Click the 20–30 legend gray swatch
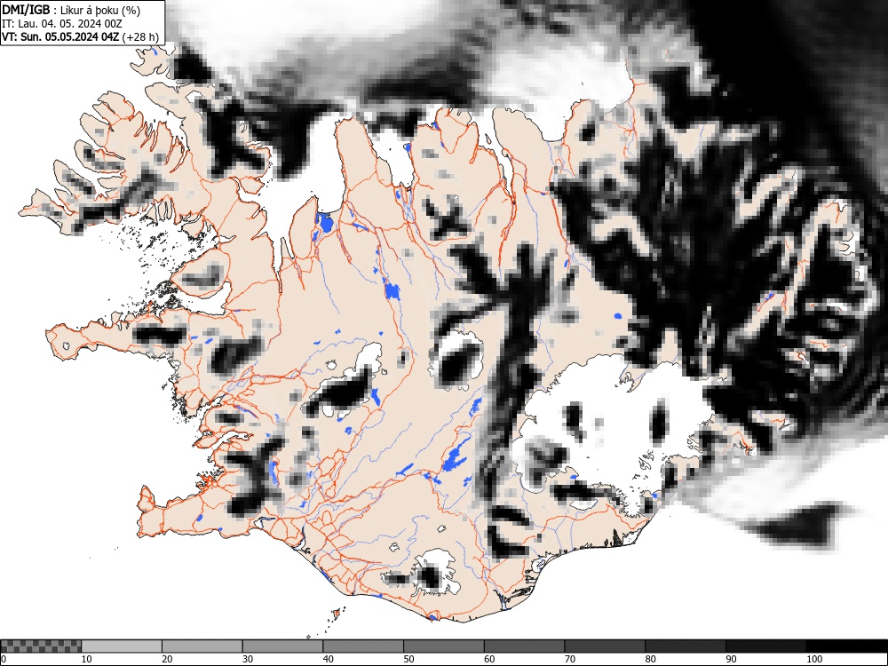 coord(202,646)
